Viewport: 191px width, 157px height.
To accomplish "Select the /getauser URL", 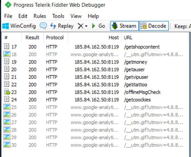I will [x=134, y=70].
